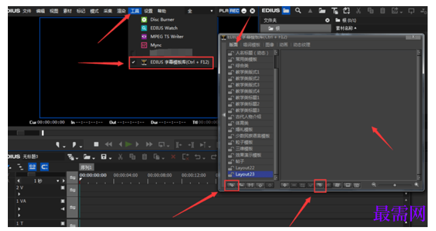This screenshot has width=436, height=231.
Task: Click the Save project floppy icon
Action: (104, 157)
